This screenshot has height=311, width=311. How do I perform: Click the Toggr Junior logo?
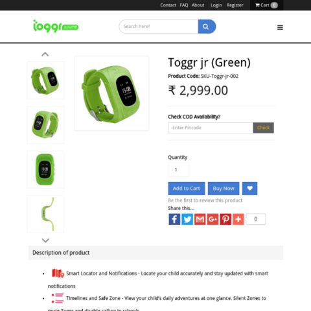56,27
